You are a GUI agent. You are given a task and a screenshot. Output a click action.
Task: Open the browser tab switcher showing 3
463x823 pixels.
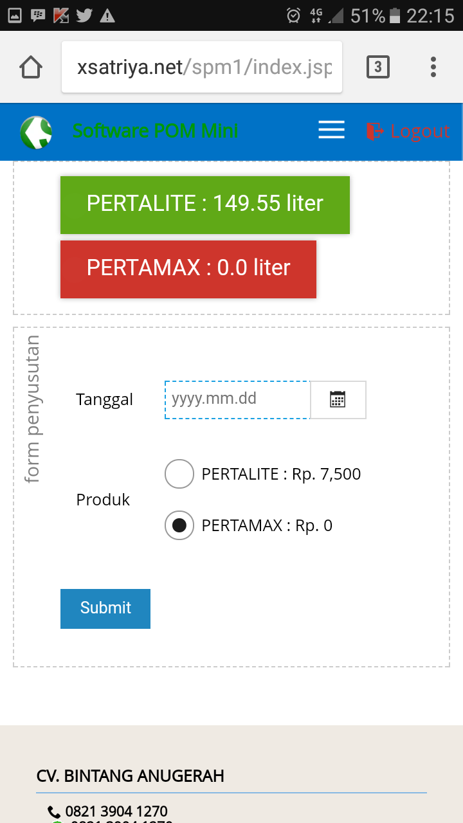(377, 67)
